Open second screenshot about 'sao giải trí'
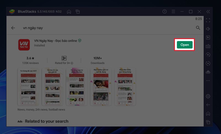The image size is (221, 134). pyautogui.click(x=52, y=87)
